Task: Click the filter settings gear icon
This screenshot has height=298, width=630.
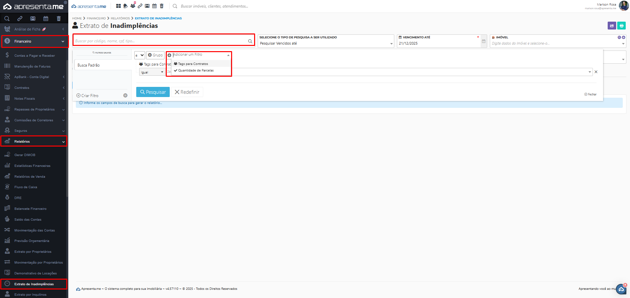Action: click(125, 95)
